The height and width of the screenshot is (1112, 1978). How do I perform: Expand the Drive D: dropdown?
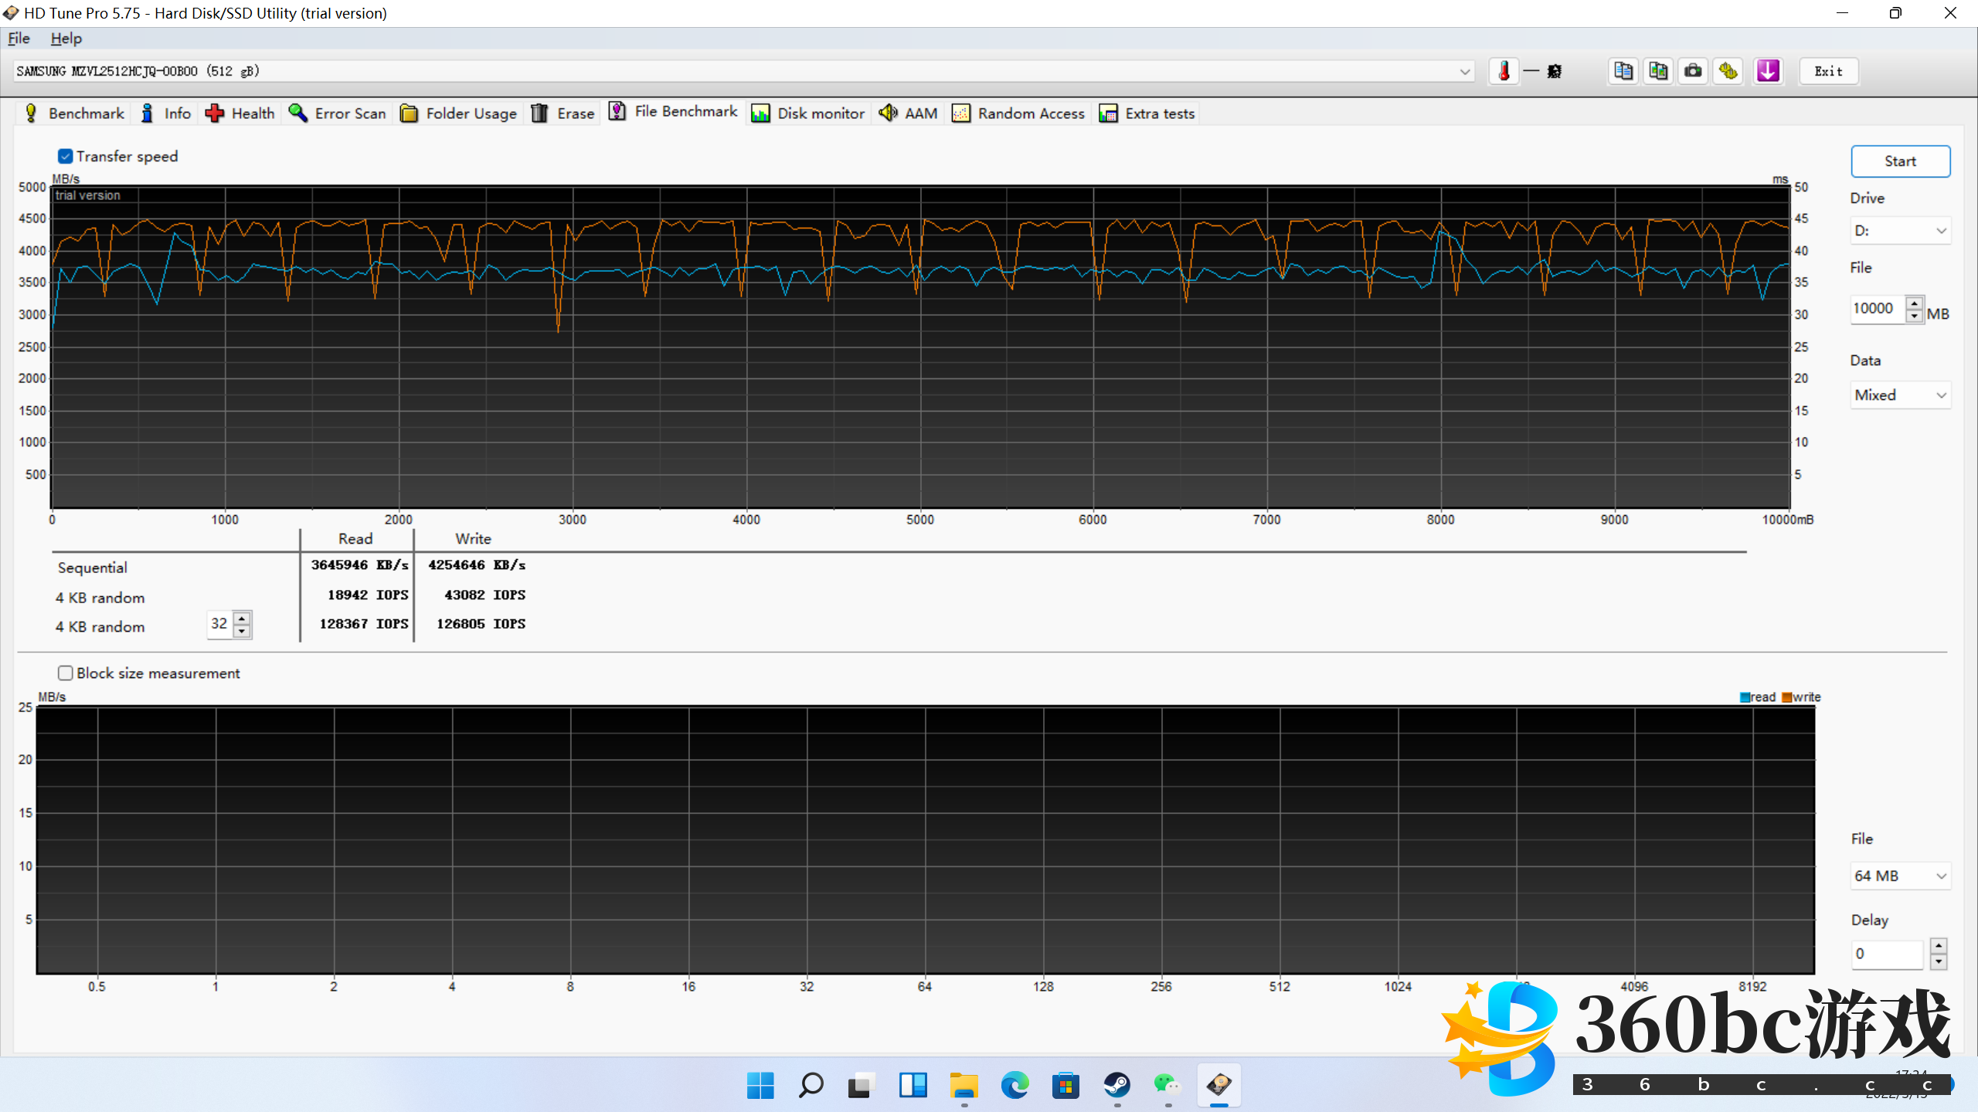pyautogui.click(x=1899, y=231)
